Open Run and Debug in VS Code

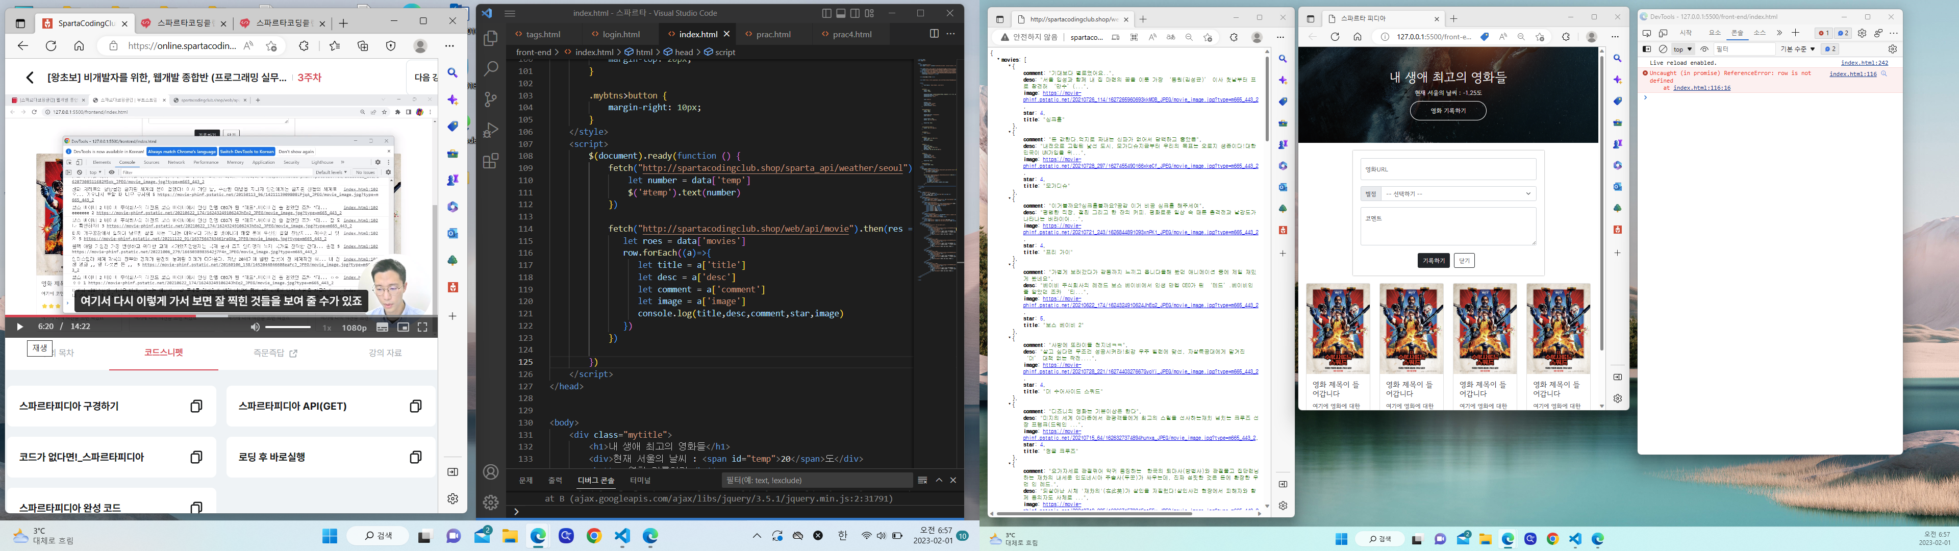(491, 130)
